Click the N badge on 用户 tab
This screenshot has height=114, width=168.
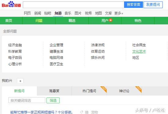pyautogui.click(x=110, y=20)
